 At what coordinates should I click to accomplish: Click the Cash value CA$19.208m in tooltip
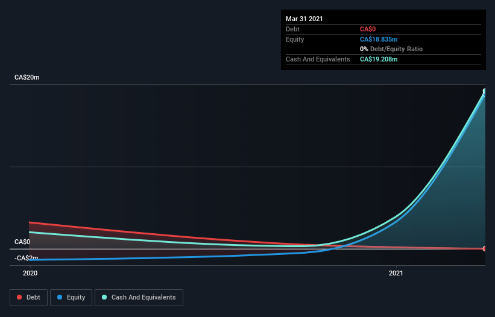pos(379,59)
